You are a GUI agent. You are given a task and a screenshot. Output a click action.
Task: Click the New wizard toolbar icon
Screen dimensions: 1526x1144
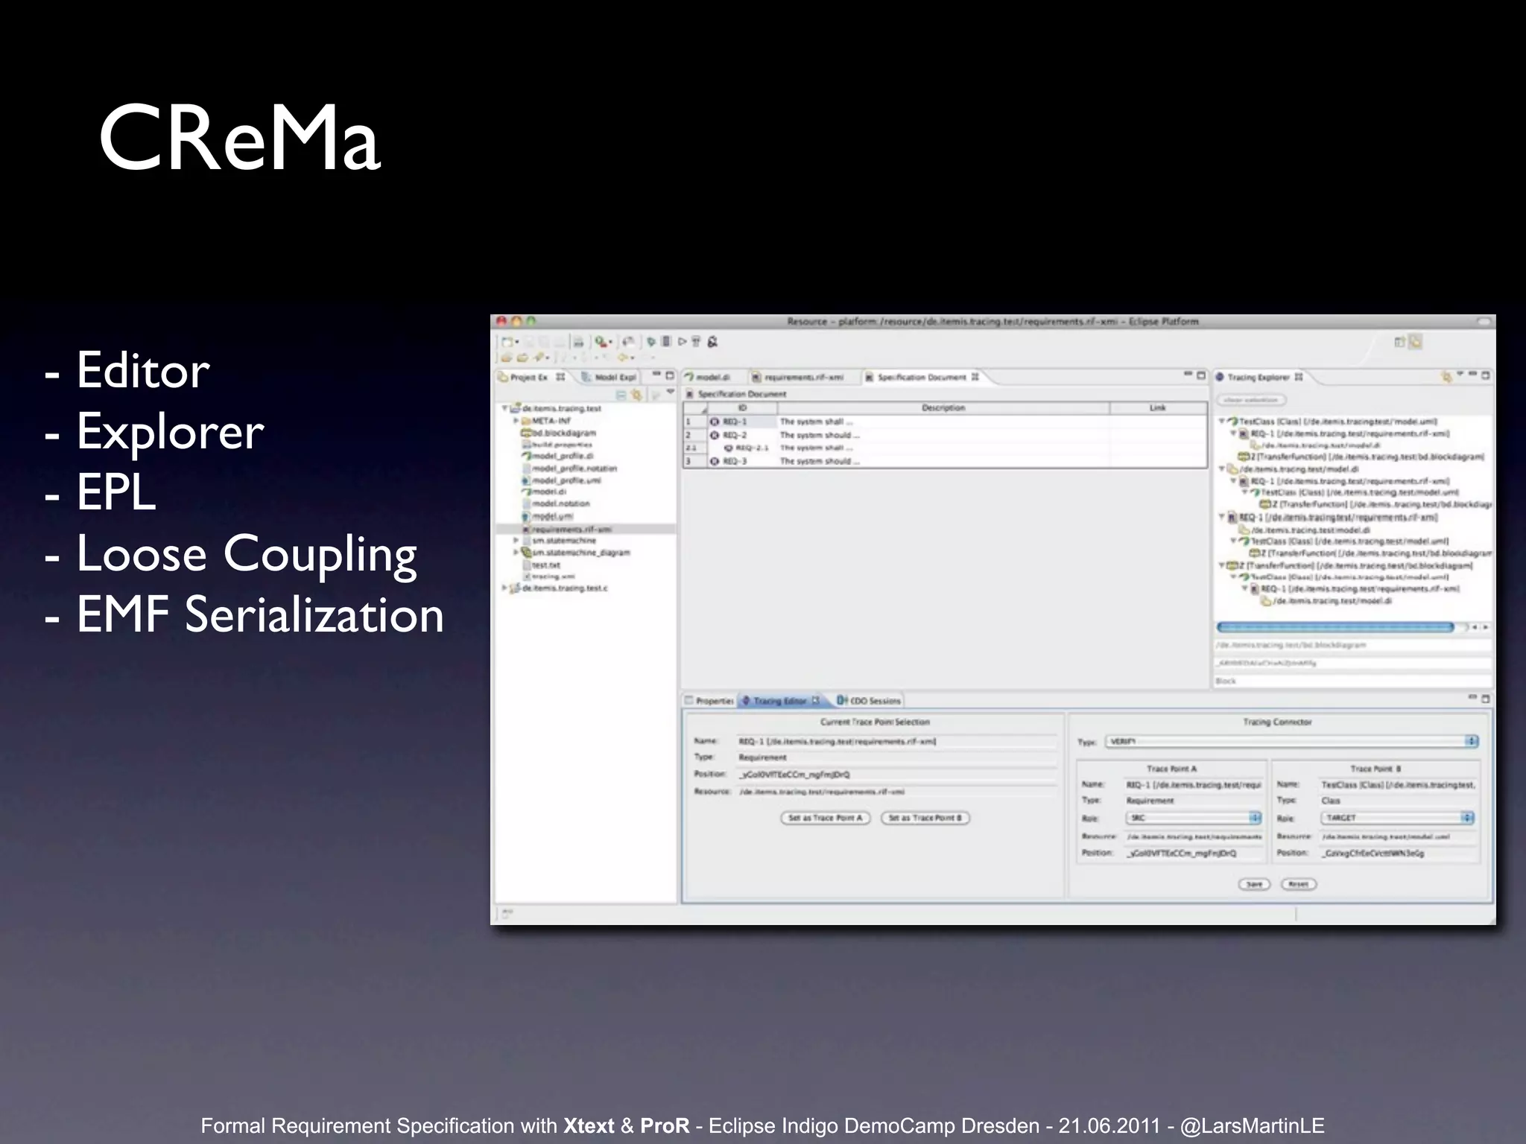[x=507, y=342]
